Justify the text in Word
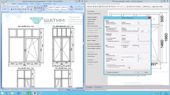This screenshot has height=95, width=170. point(41,8)
